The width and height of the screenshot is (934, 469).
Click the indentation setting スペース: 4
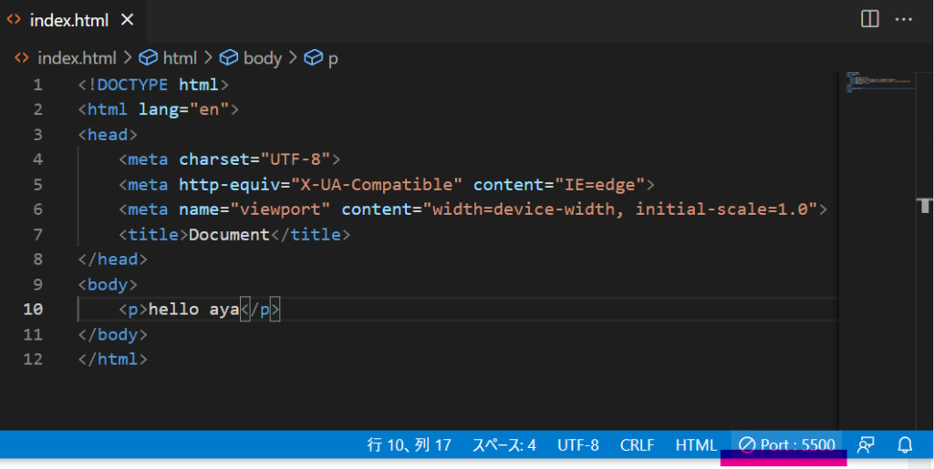[503, 445]
